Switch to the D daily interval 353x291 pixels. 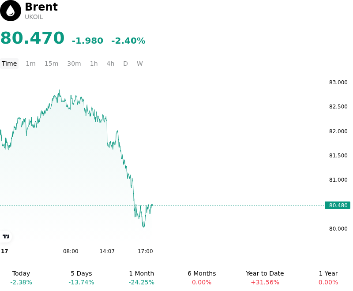tap(126, 63)
